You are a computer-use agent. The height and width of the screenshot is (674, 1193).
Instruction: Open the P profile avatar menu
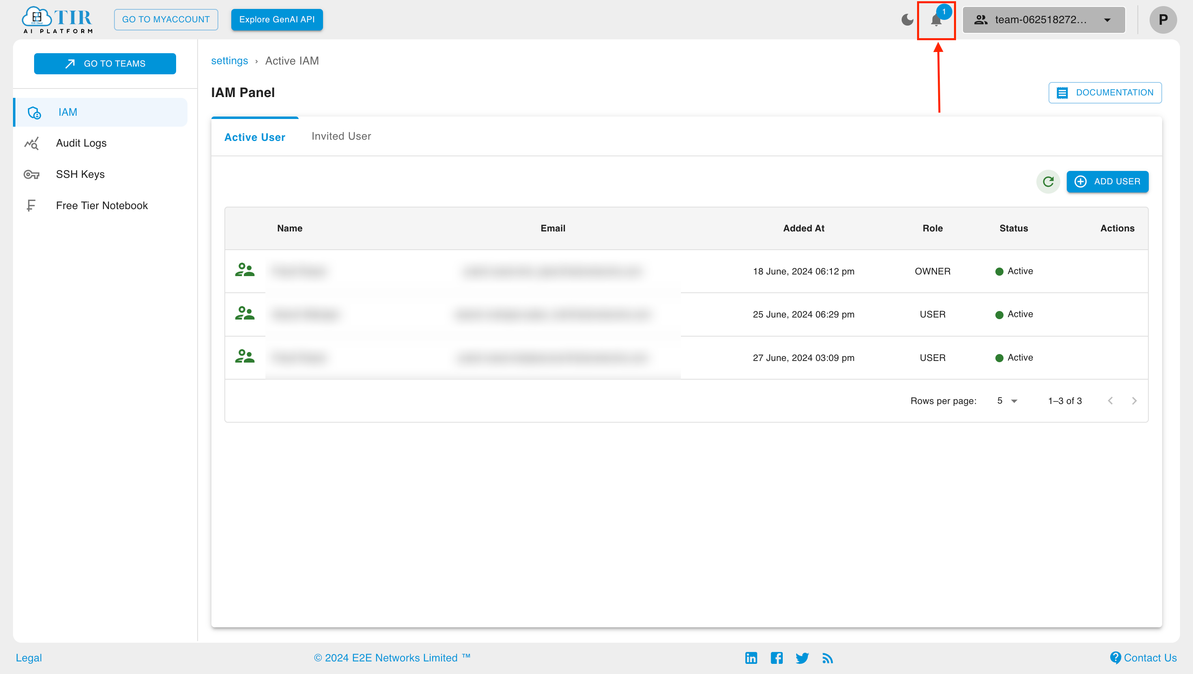[x=1163, y=19]
